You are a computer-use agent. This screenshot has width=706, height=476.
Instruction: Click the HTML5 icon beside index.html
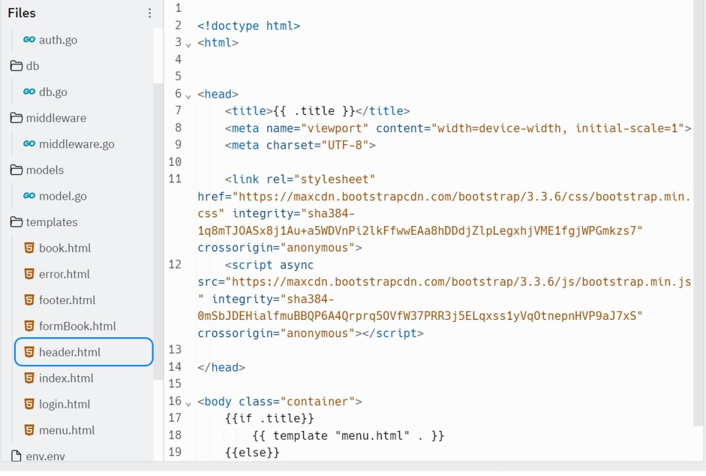[x=29, y=378]
